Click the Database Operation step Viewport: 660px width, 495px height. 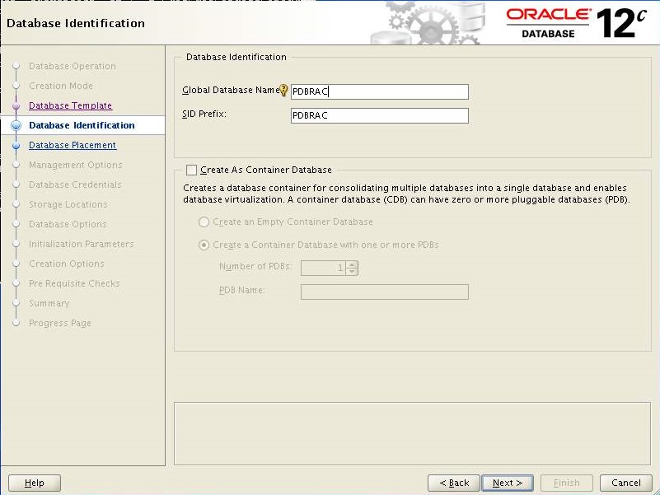coord(72,66)
